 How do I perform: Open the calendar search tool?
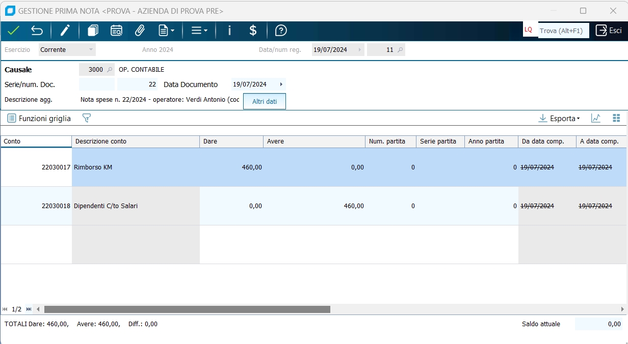pyautogui.click(x=116, y=31)
